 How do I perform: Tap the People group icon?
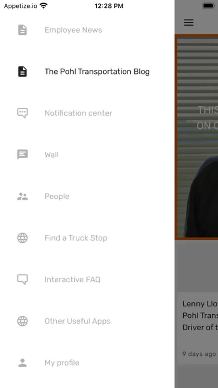tap(22, 197)
